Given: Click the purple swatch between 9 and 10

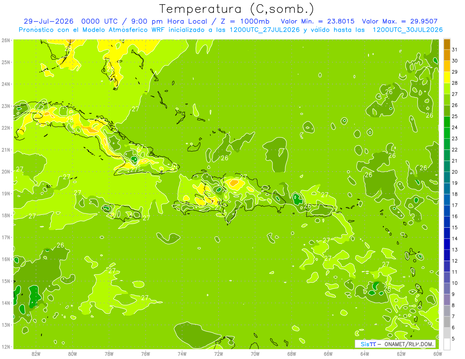Looking at the screenshot, I should tap(447, 289).
